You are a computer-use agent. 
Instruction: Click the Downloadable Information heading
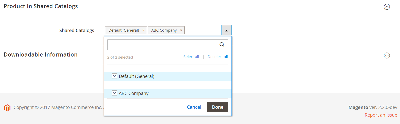point(40,54)
